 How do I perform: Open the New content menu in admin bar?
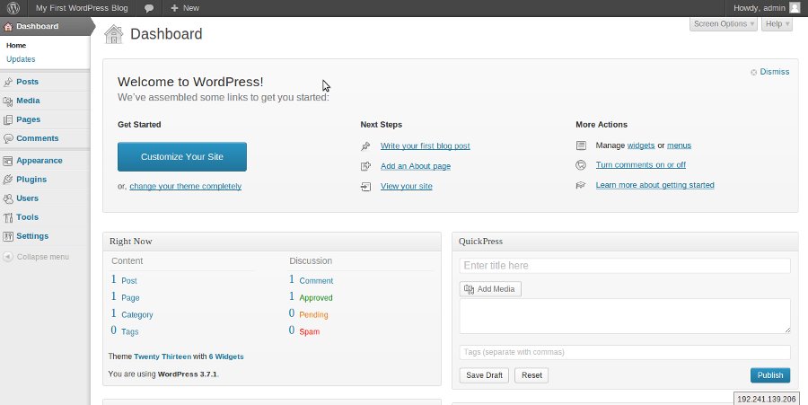click(184, 8)
